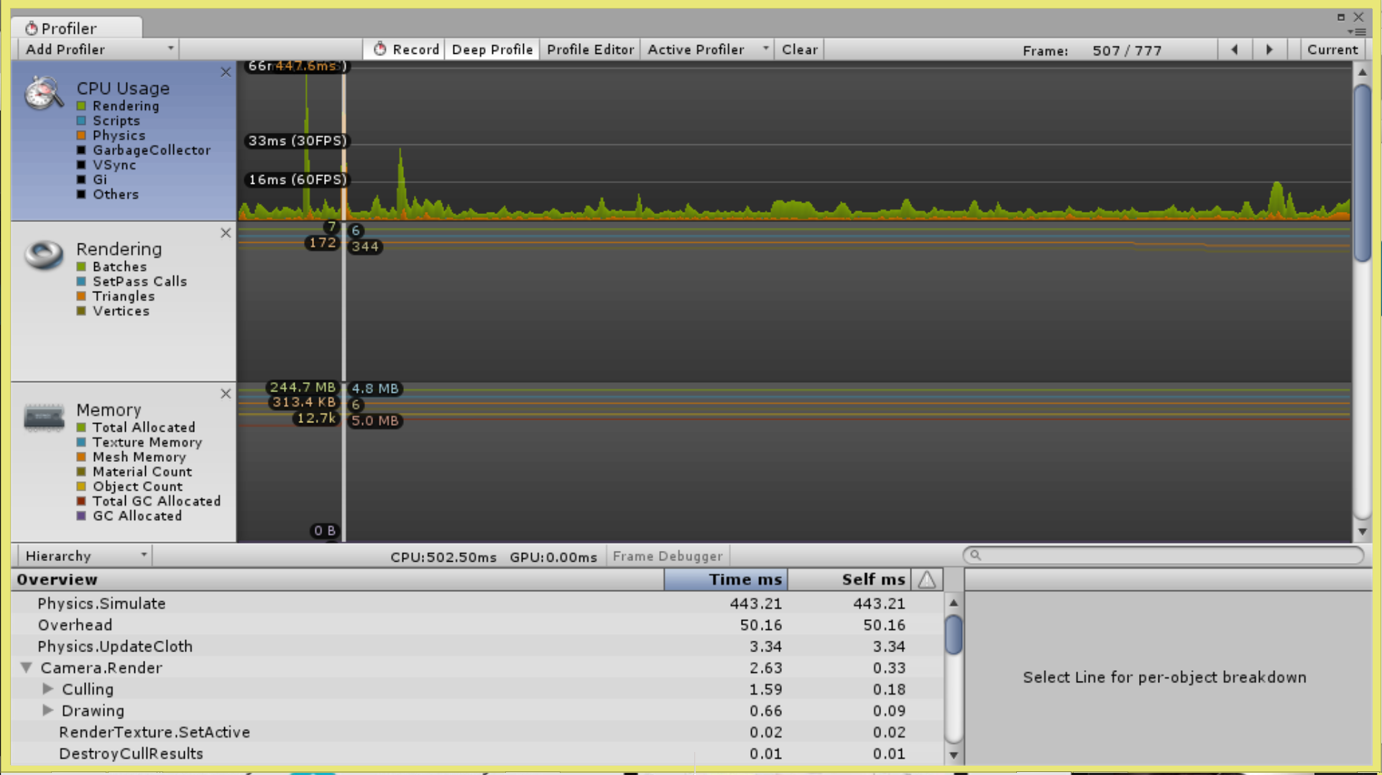This screenshot has width=1382, height=775.
Task: Toggle Mesh Memory chart visibility
Action: (81, 457)
